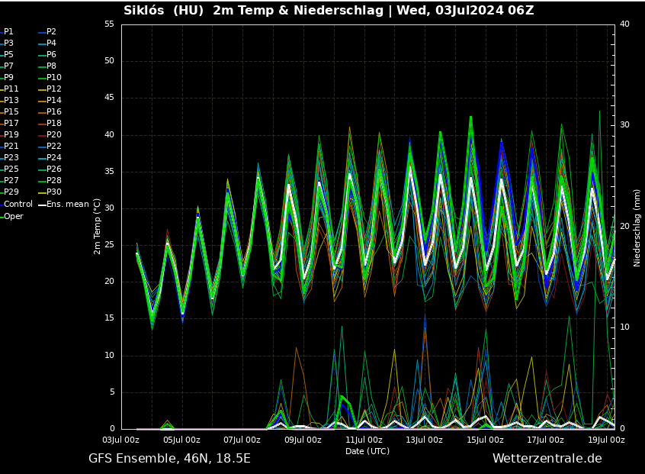The height and width of the screenshot is (474, 645).
Task: Click the 19Jul 00z date tick
Action: pyautogui.click(x=606, y=440)
